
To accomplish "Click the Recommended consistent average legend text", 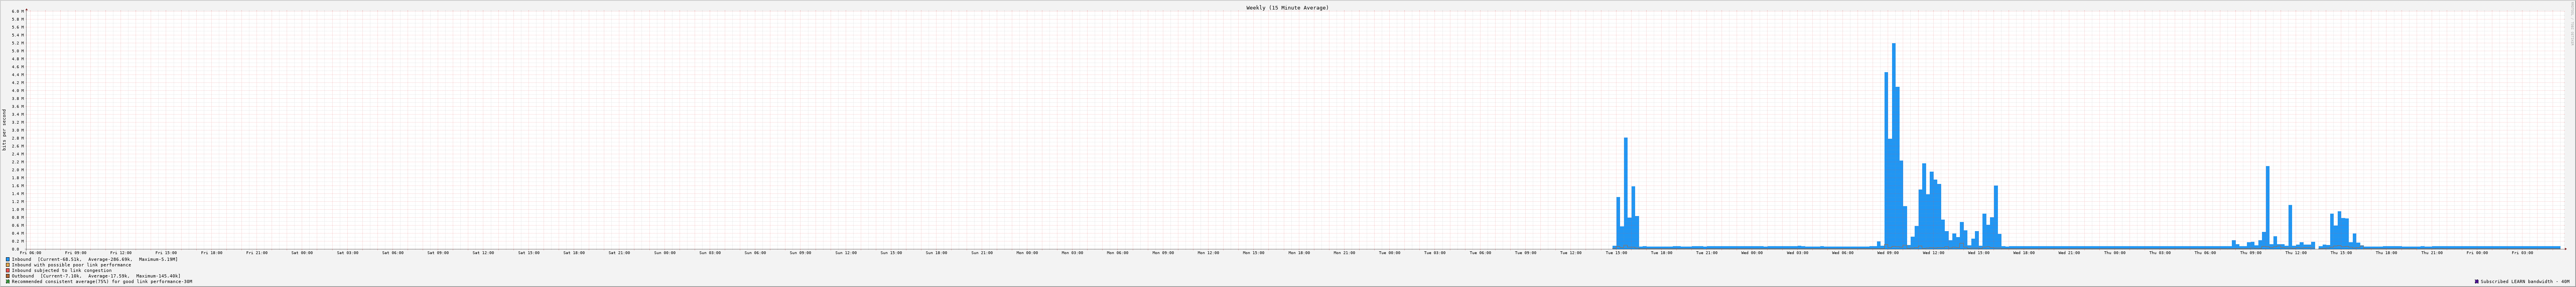I will tap(102, 281).
